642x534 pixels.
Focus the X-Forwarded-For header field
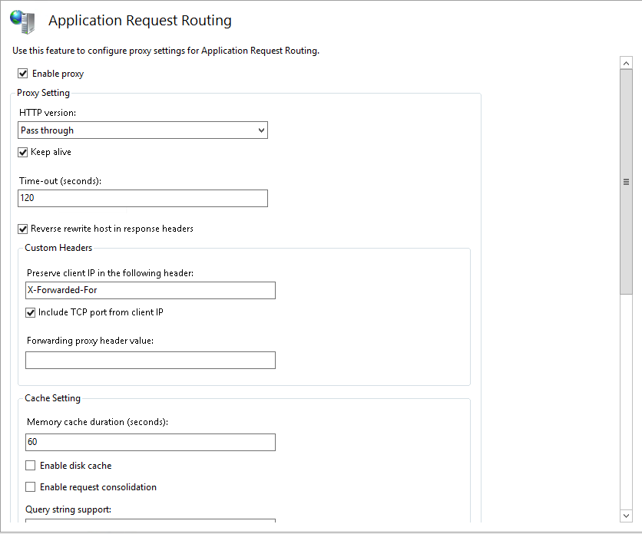point(151,290)
